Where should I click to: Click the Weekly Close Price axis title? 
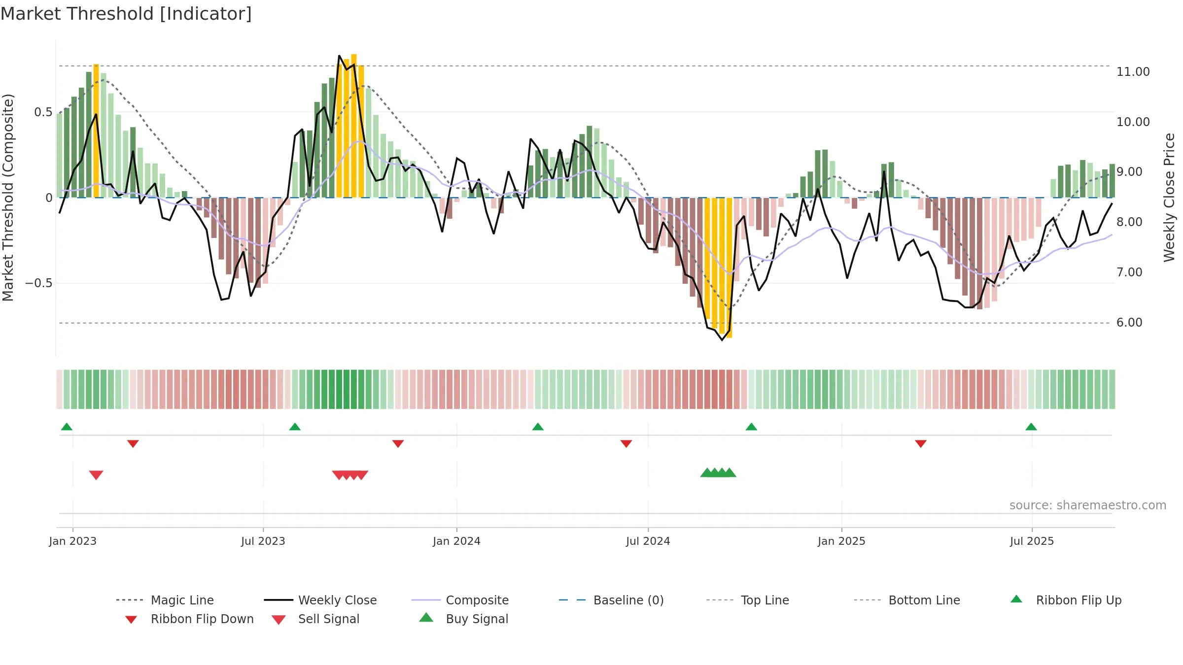click(1169, 198)
